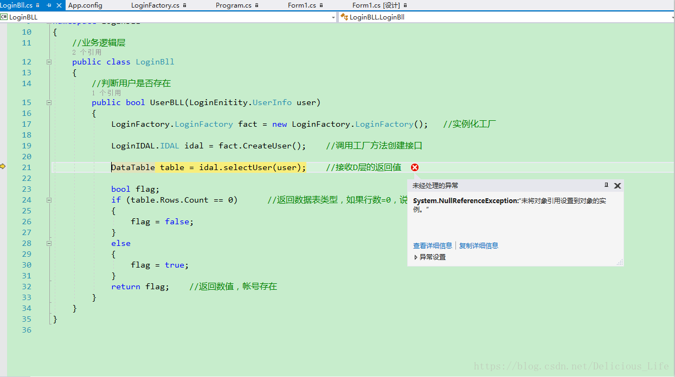Click 'LoginIDAL.IDAL idal' declaration on line 19

click(157, 146)
